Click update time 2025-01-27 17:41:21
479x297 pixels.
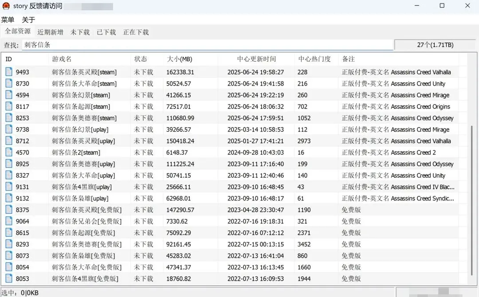point(256,141)
